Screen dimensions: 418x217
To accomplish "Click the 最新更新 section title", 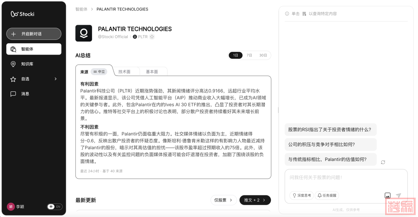I will [x=86, y=200].
